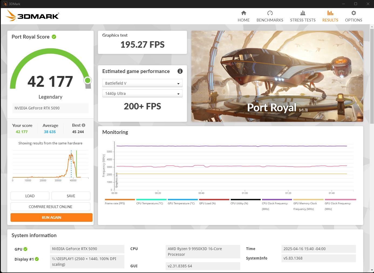This screenshot has width=374, height=273.
Task: Toggle CPU Temperature legend swatch
Action: coord(151,200)
